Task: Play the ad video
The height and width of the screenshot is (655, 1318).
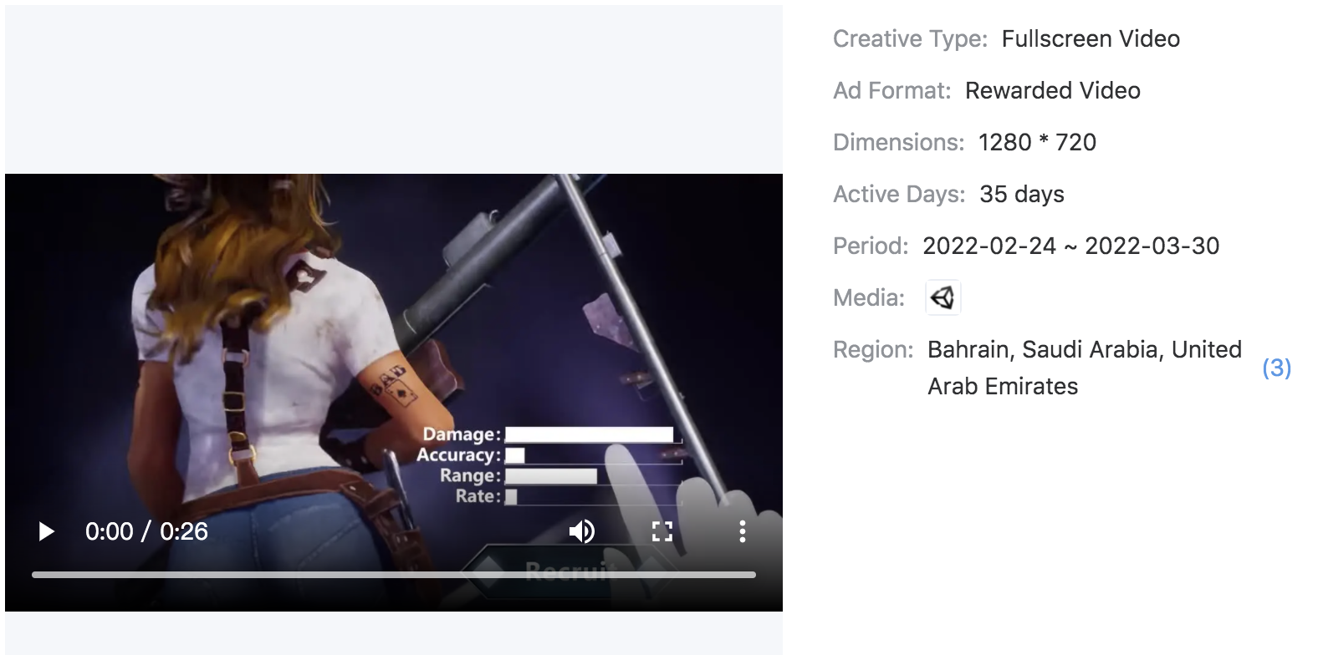Action: [47, 531]
